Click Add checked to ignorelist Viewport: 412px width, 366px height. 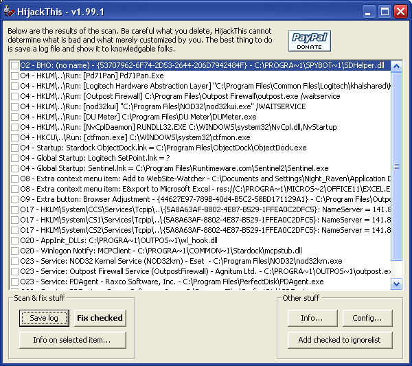click(340, 340)
